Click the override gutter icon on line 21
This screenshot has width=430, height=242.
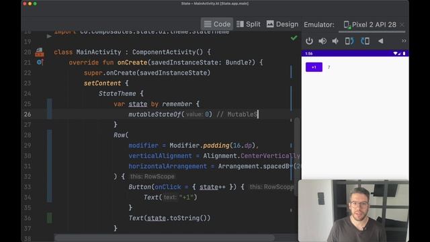(x=40, y=63)
